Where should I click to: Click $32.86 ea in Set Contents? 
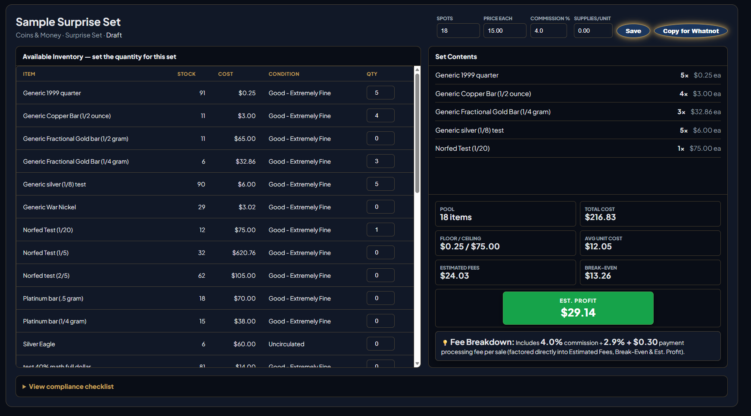tap(705, 112)
